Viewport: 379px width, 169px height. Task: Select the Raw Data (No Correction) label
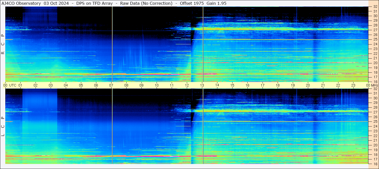(146, 3)
